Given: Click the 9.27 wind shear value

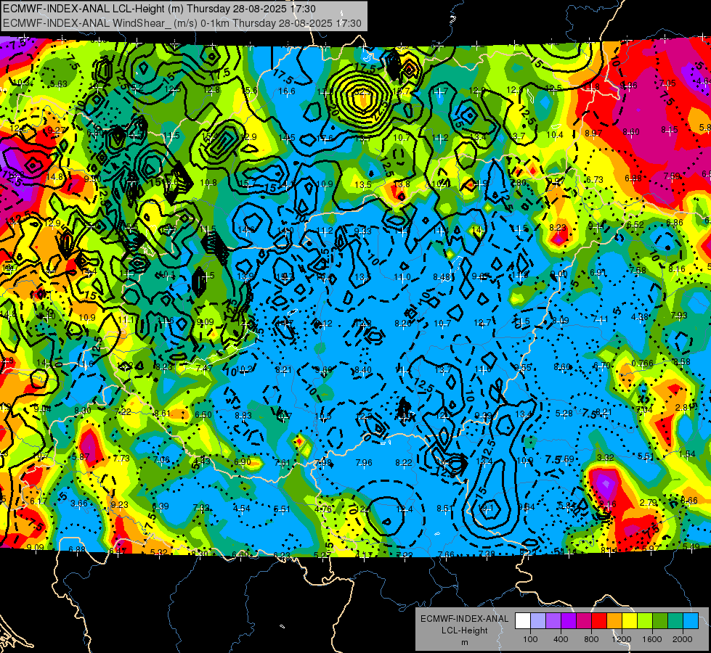Looking at the screenshot, I should click(56, 131).
